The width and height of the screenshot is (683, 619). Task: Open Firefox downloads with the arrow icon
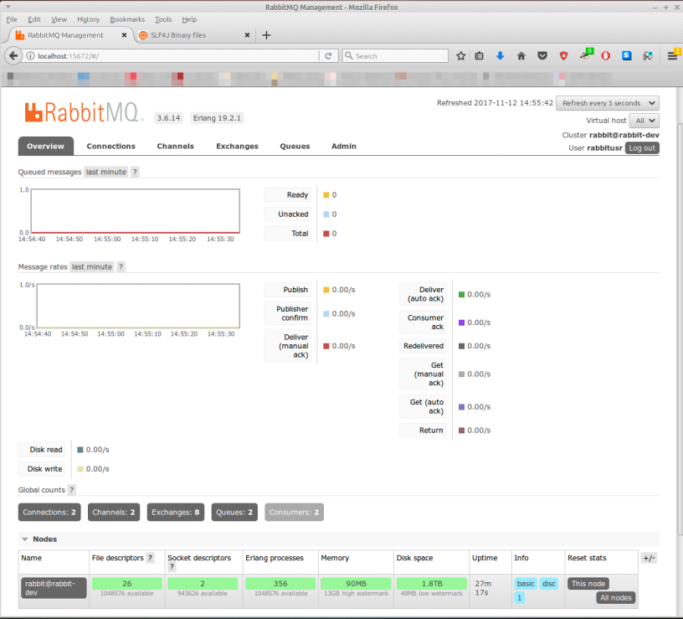501,55
